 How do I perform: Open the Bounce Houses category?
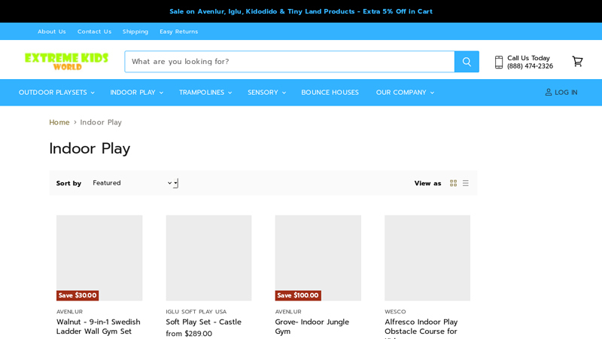click(330, 93)
